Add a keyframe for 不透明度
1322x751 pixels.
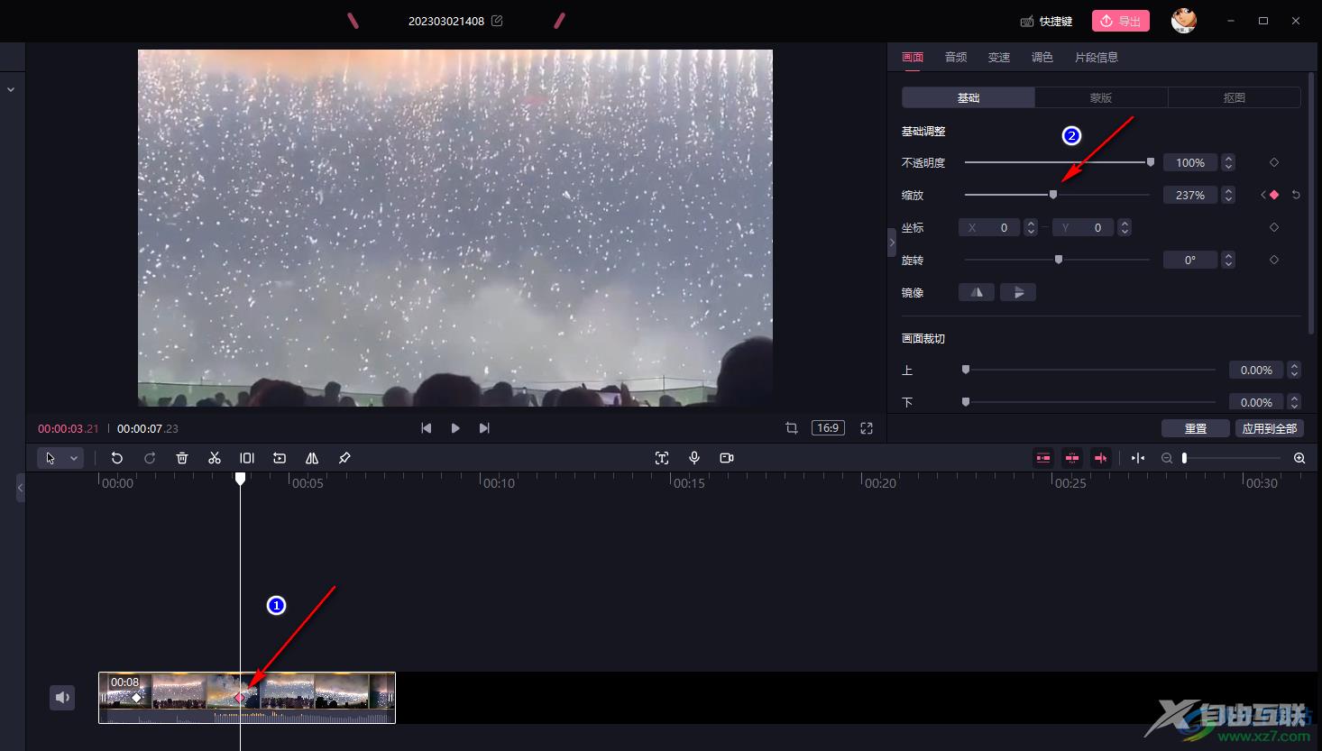coord(1274,162)
